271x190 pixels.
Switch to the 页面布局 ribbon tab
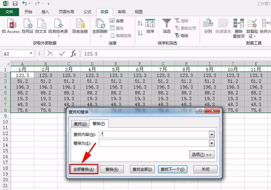click(x=66, y=12)
